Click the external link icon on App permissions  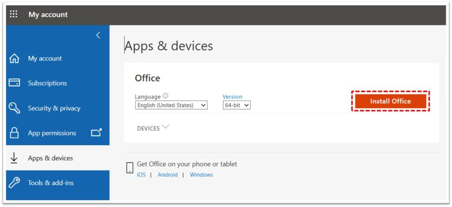pyautogui.click(x=96, y=132)
